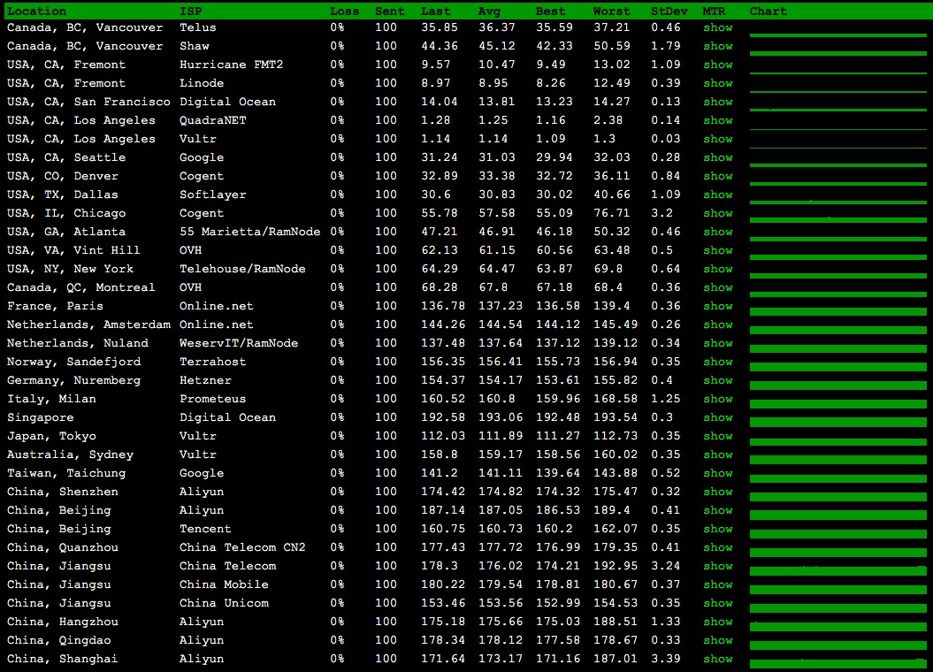Show MTR for Cogent Denver row
933x672 pixels.
coord(717,176)
